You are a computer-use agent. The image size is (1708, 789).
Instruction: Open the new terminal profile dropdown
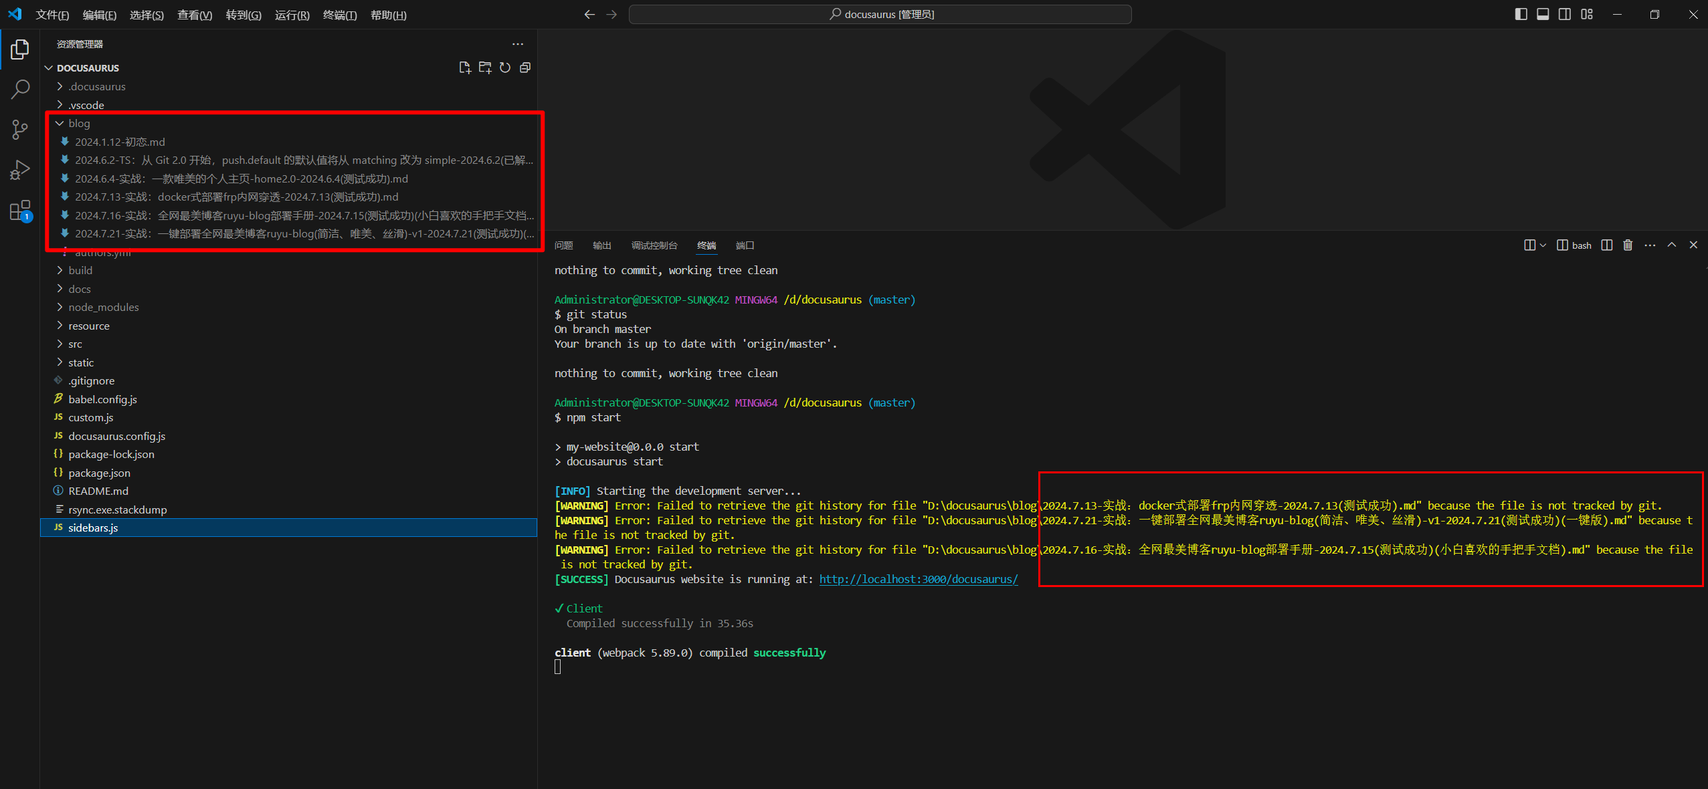(x=1543, y=245)
